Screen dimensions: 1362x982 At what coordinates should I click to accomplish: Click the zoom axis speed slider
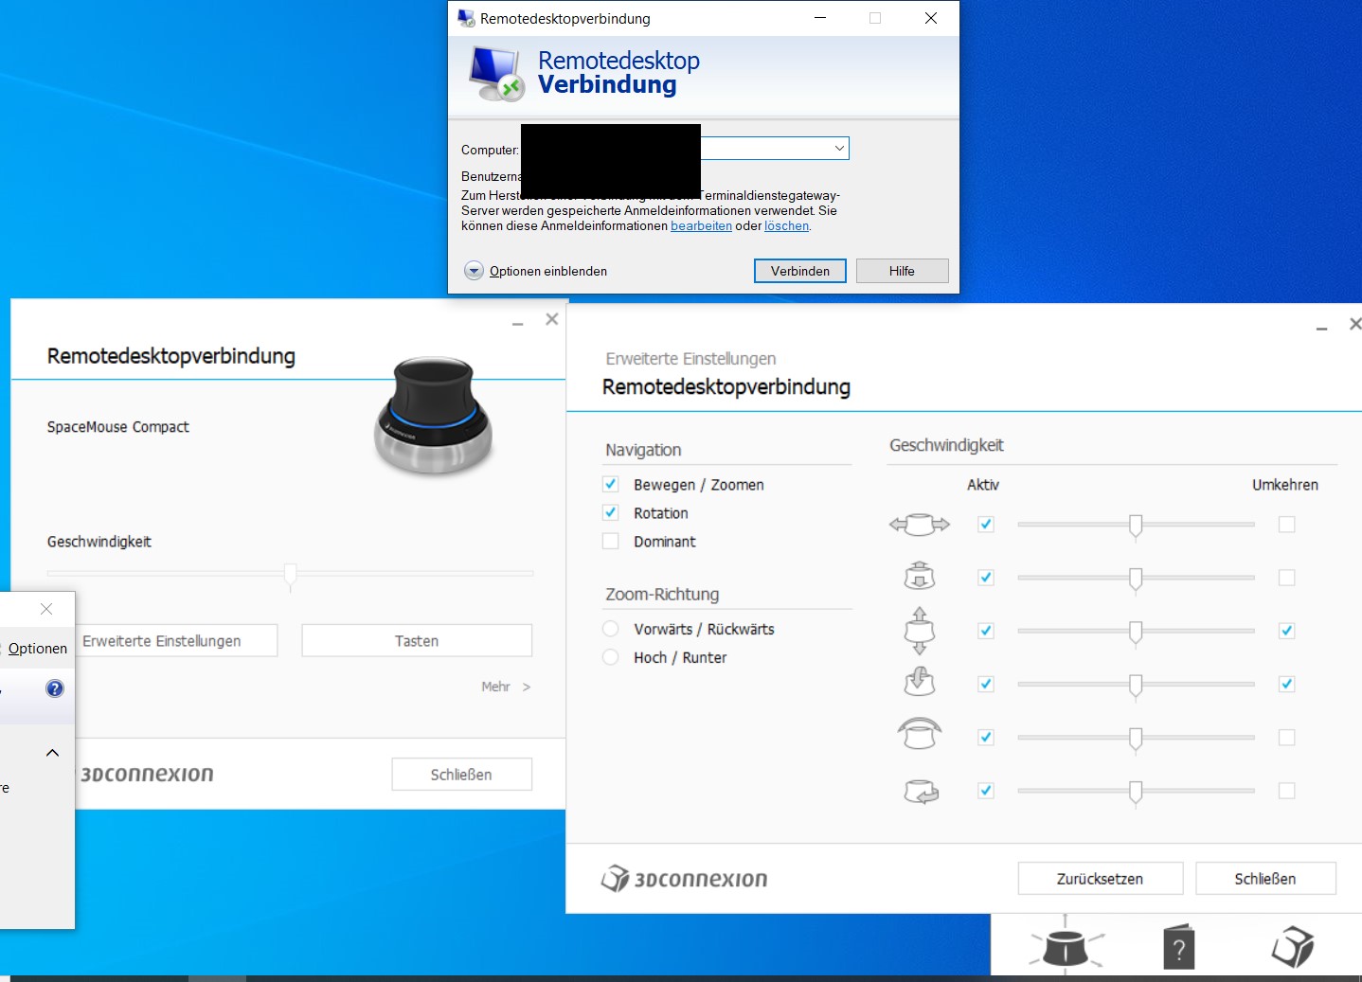(x=1136, y=579)
